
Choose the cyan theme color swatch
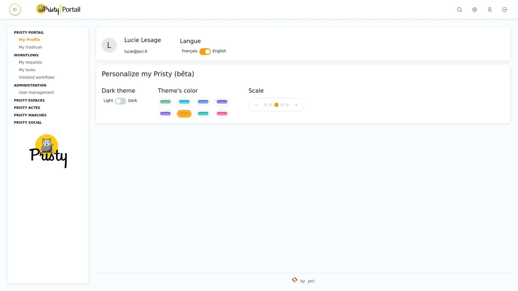tap(184, 102)
